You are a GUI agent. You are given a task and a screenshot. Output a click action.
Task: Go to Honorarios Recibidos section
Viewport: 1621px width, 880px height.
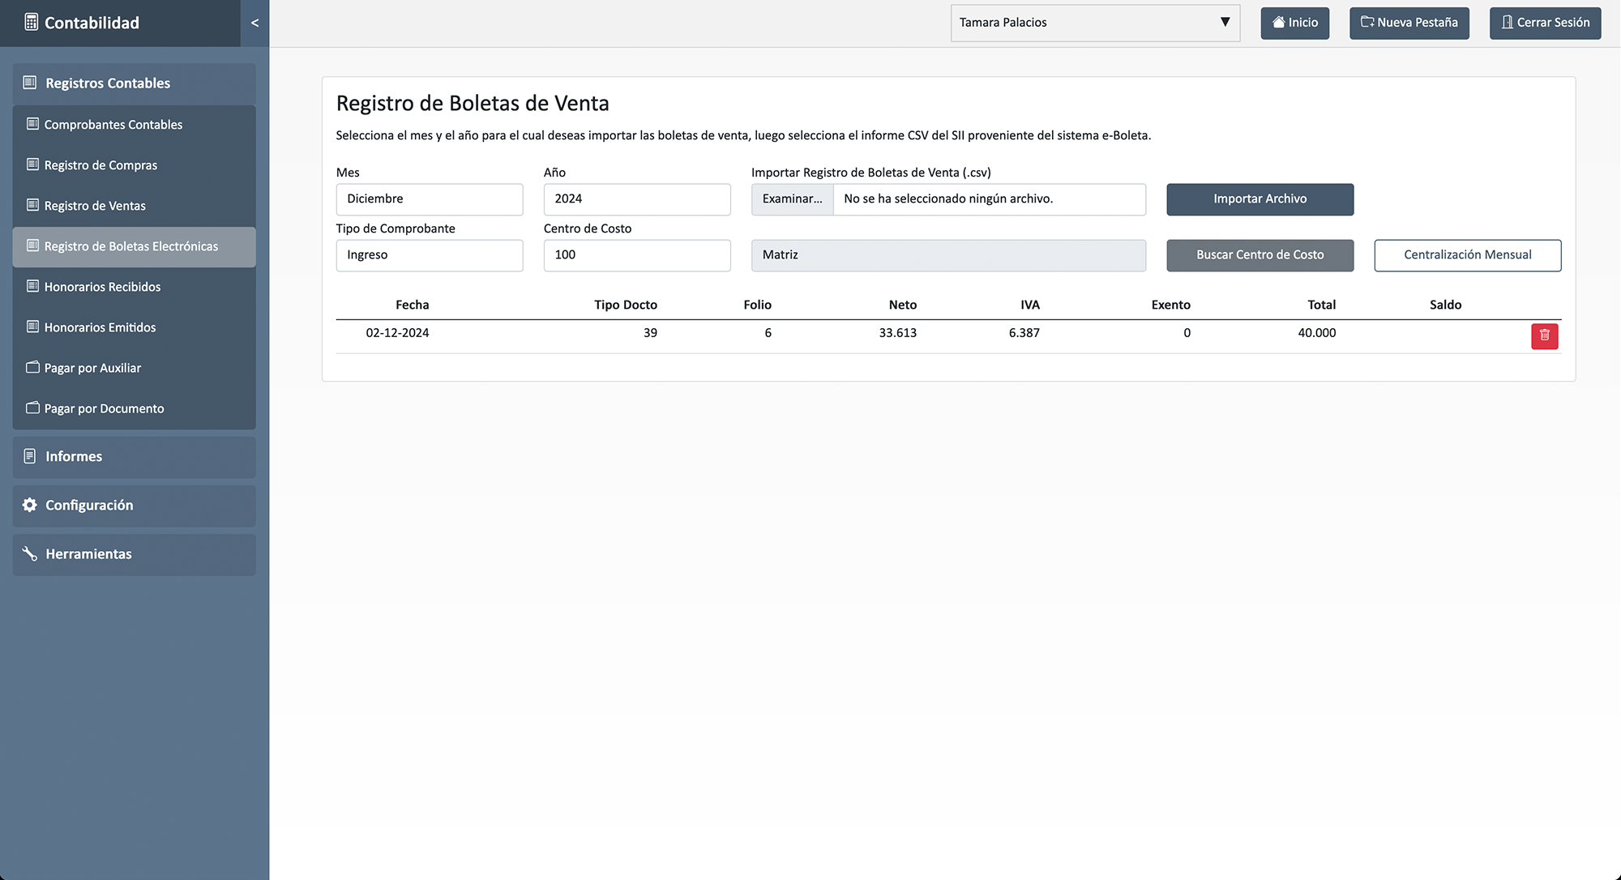coord(102,287)
